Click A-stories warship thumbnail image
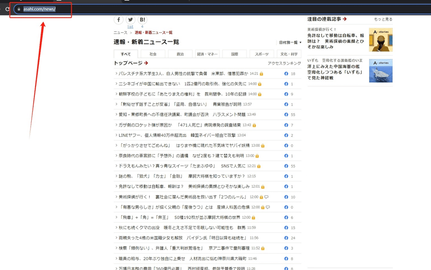 (380, 71)
